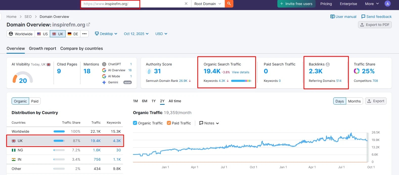Open the Enterprise link
The height and width of the screenshot is (175, 399).
pyautogui.click(x=348, y=4)
